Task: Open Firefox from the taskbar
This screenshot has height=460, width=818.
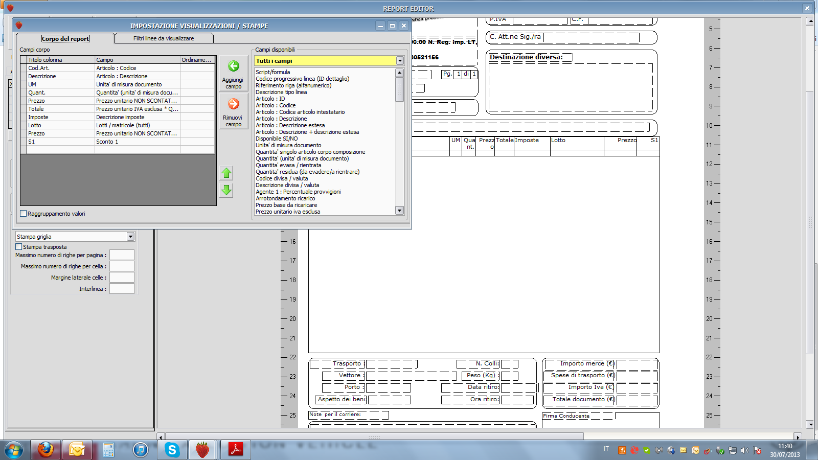Action: (x=46, y=450)
